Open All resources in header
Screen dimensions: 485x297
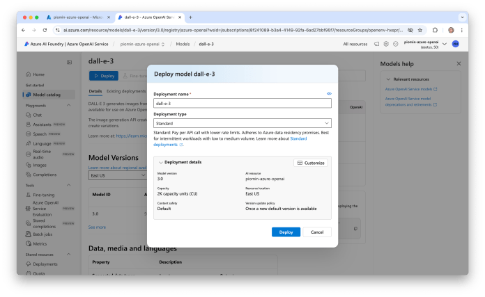[355, 44]
